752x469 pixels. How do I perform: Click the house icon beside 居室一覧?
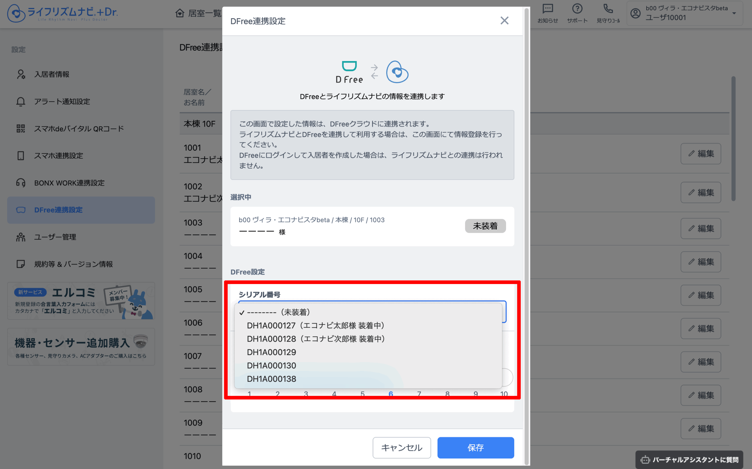click(179, 13)
